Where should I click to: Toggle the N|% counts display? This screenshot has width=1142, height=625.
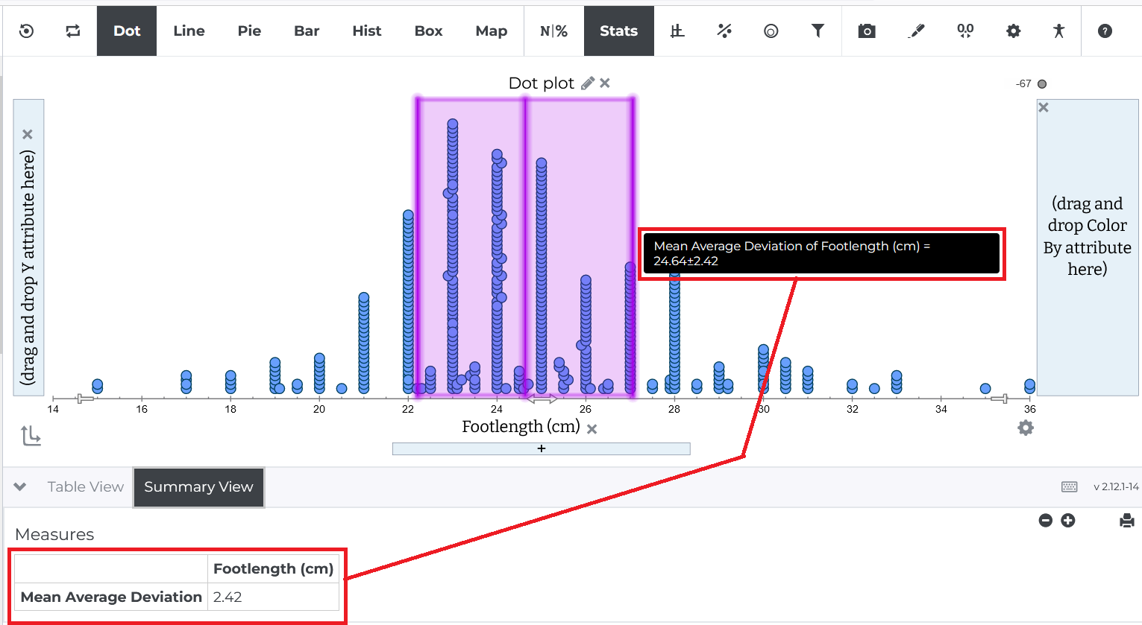554,31
